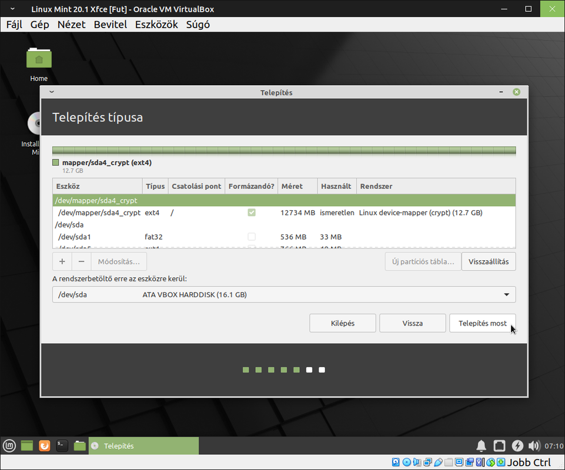The height and width of the screenshot is (470, 565).
Task: Click the green mapper/sda4_crypt legend swatch
Action: click(x=55, y=162)
